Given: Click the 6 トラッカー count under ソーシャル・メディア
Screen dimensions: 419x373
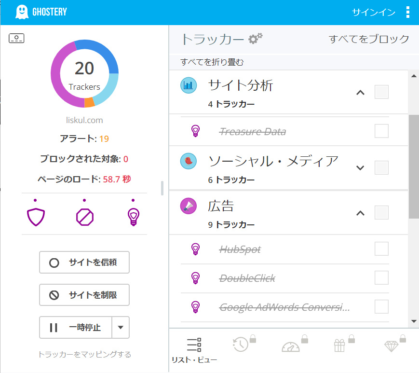Looking at the screenshot, I should click(x=231, y=180).
